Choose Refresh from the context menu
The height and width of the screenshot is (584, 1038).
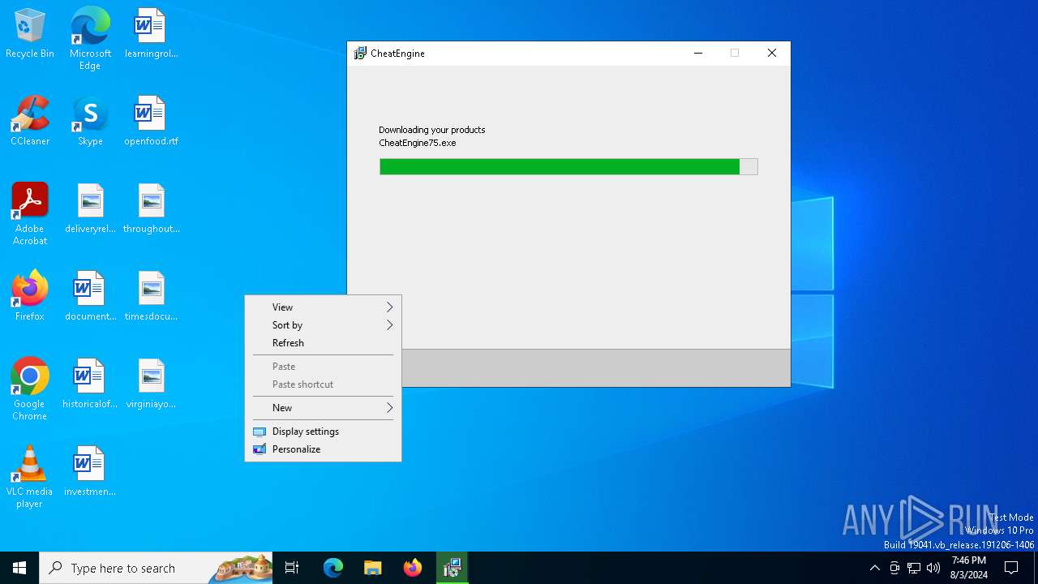[323, 343]
